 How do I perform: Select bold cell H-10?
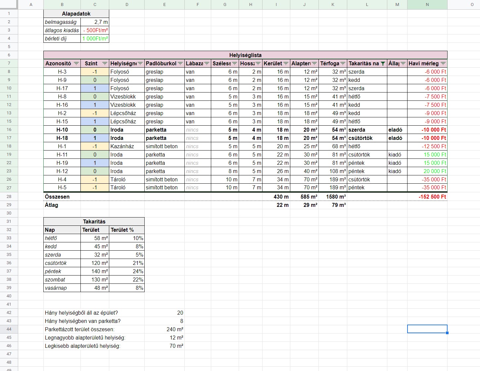tap(62, 130)
